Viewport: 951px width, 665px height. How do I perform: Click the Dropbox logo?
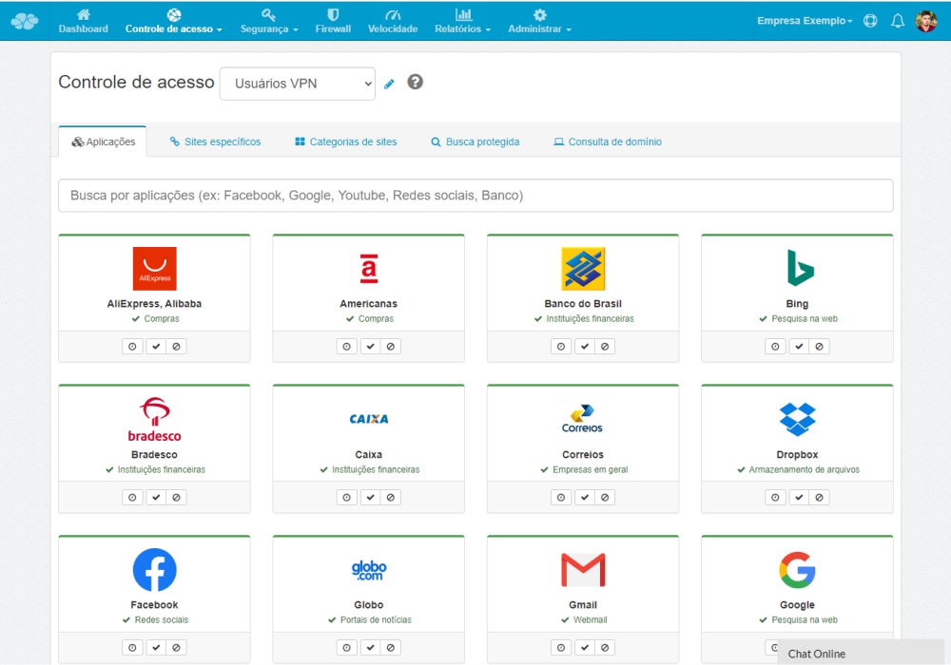(797, 419)
